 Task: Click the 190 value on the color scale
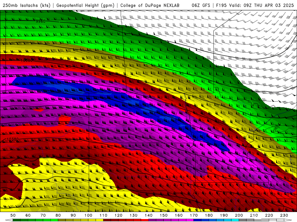pos(224,215)
